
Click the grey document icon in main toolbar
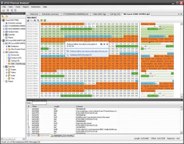15,10
